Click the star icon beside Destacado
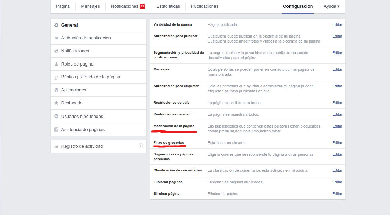Viewport: 390px width, 215px height. 56,103
